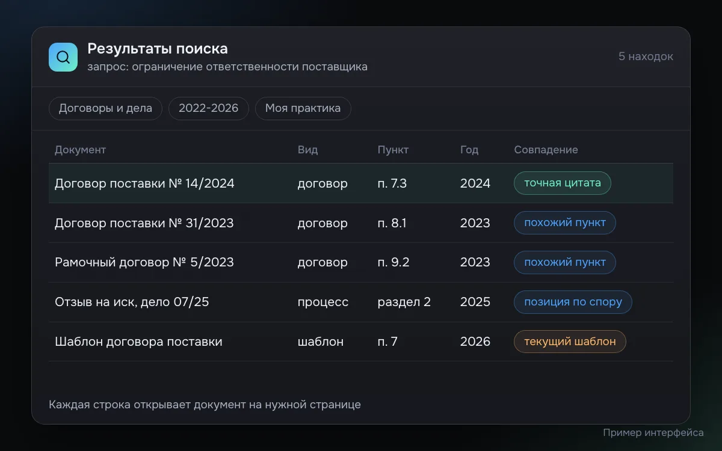Image resolution: width=722 pixels, height=451 pixels.
Task: Click 'похожий пункт' badge for Рамочный договор row
Action: tap(565, 262)
